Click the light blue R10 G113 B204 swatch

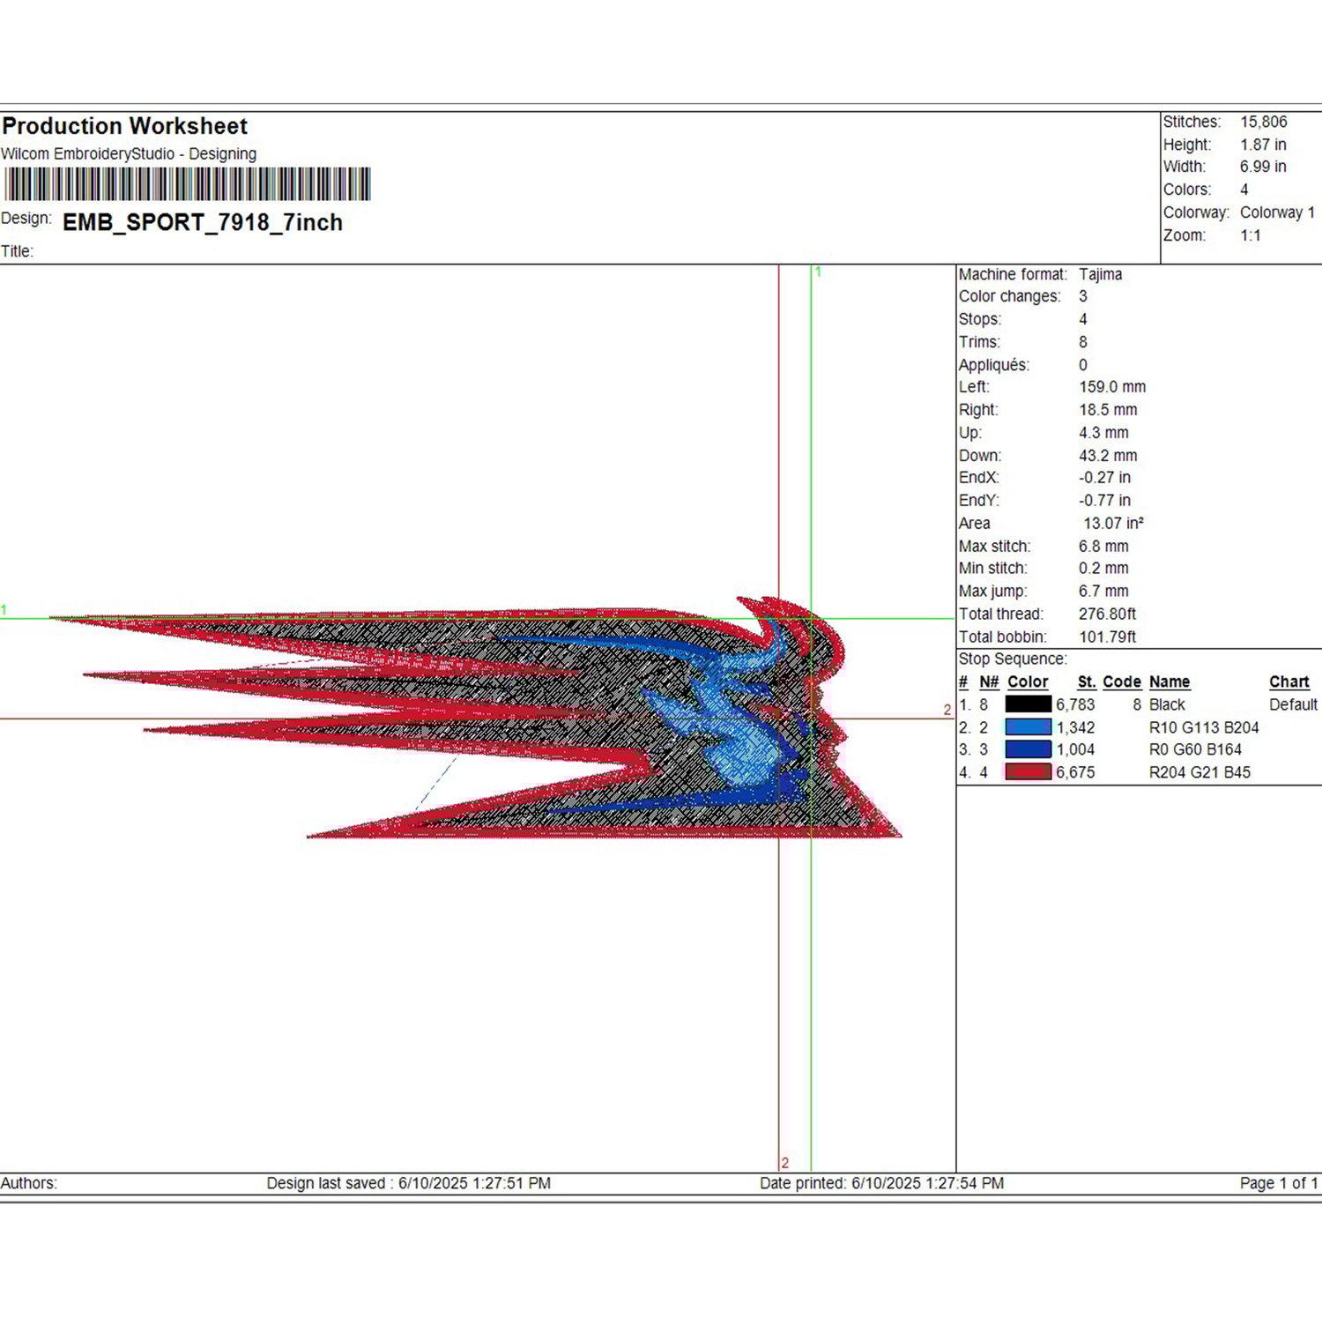tap(1028, 727)
